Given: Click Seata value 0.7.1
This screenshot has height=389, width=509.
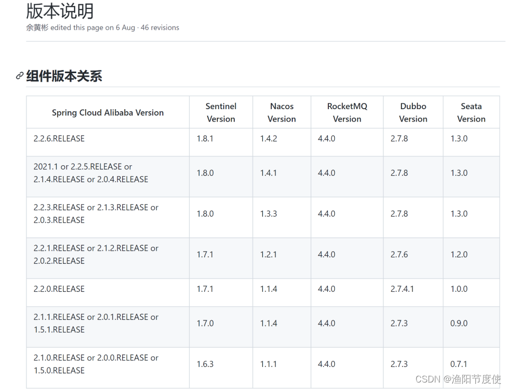Looking at the screenshot, I should point(458,364).
